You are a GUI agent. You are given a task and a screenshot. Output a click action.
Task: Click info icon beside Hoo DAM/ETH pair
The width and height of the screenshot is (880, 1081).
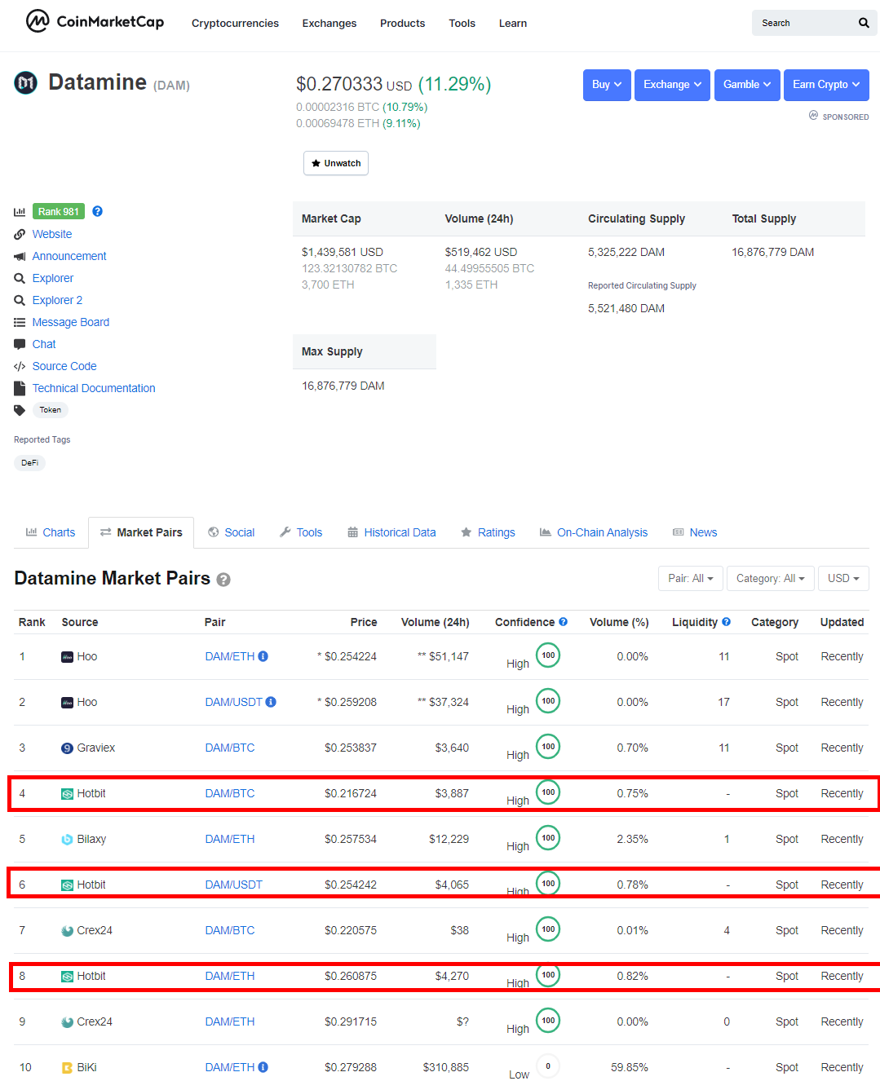pos(263,656)
